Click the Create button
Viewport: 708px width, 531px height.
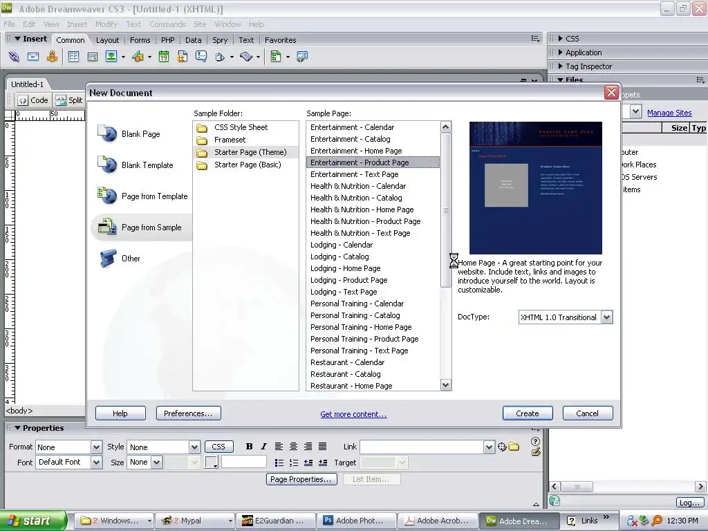pos(528,413)
